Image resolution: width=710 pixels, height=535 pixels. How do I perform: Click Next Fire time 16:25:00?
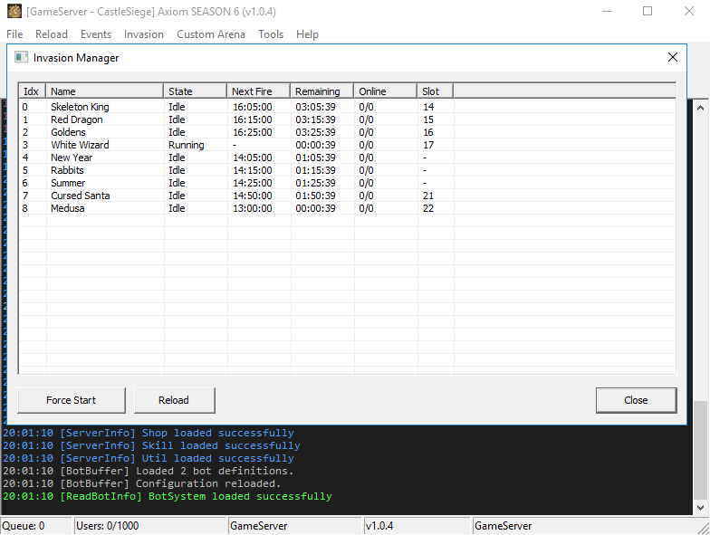(252, 132)
